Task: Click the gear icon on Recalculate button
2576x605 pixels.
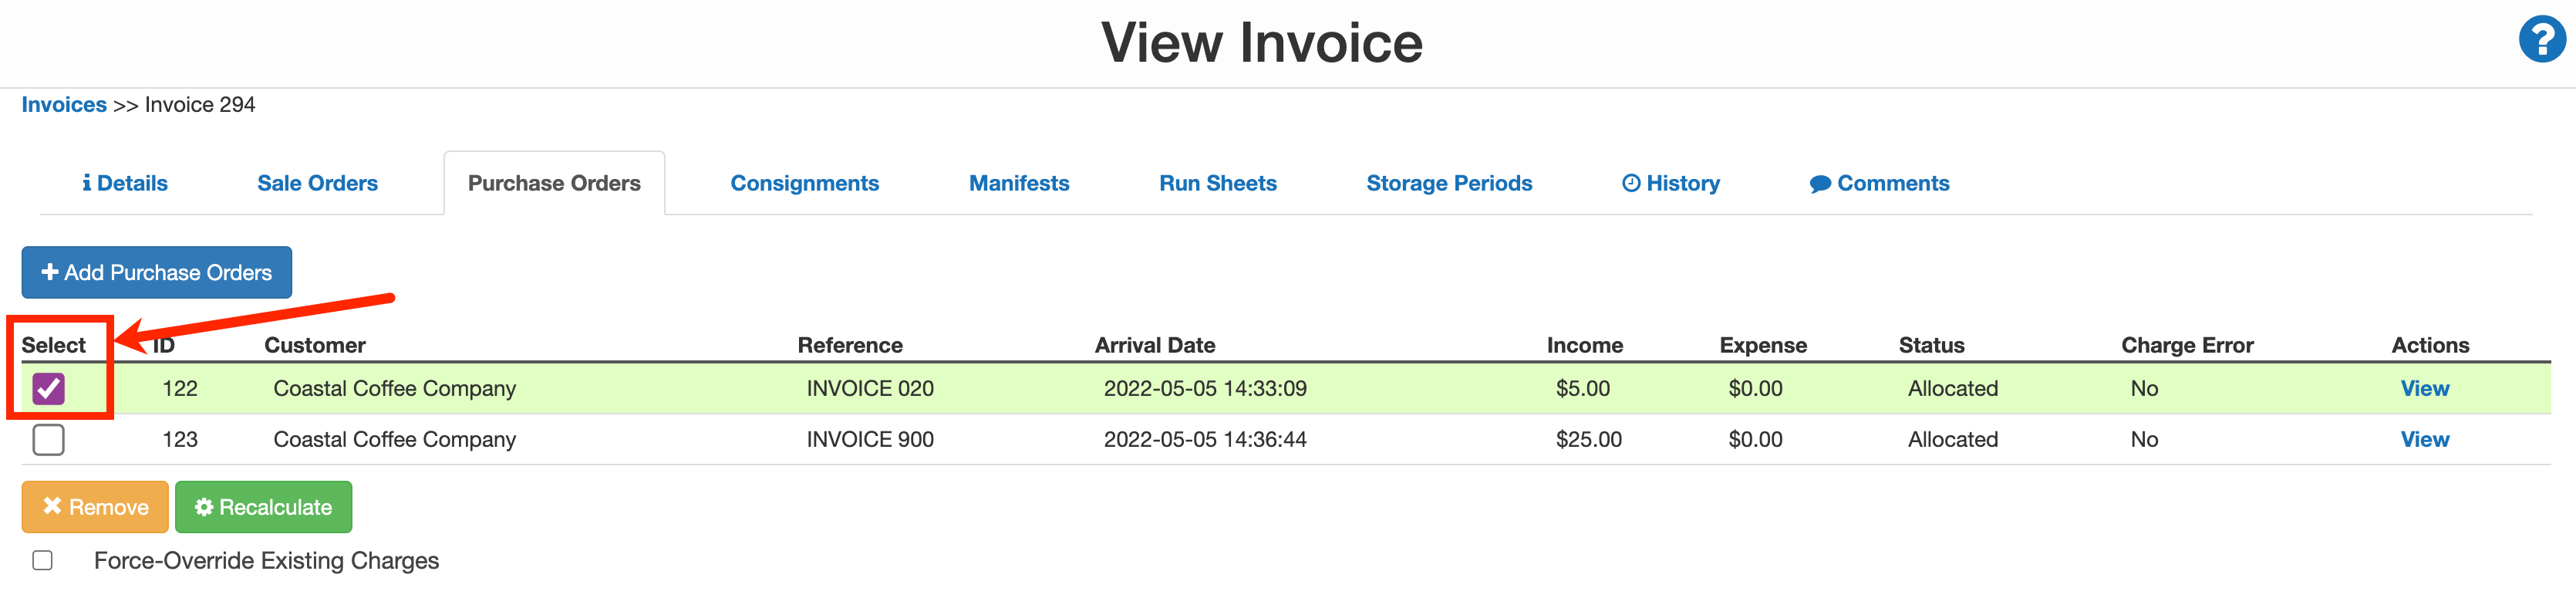Action: [204, 507]
